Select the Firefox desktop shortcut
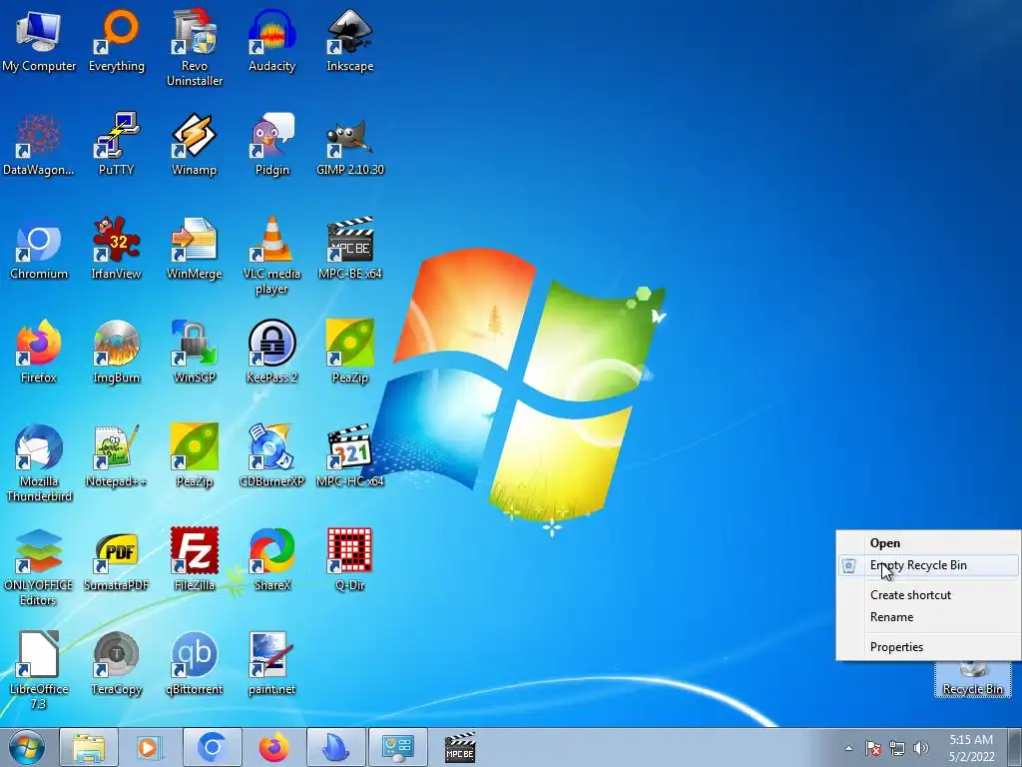The image size is (1022, 767). [39, 352]
